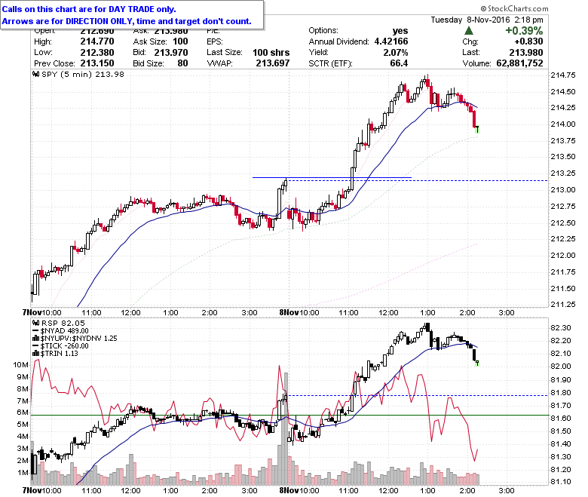The height and width of the screenshot is (497, 588).
Task: Click the Chg value '+0.830'
Action: pyautogui.click(x=528, y=41)
